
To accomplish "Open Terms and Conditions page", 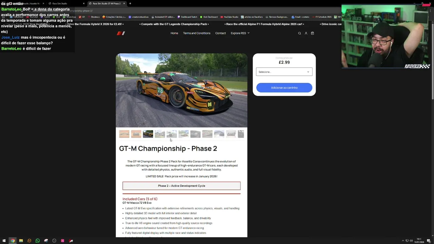I will [x=197, y=33].
